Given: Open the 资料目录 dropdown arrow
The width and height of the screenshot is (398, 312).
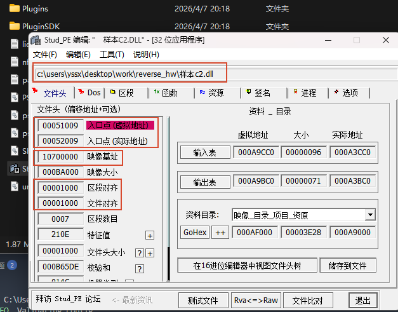Looking at the screenshot, I should tap(370, 215).
